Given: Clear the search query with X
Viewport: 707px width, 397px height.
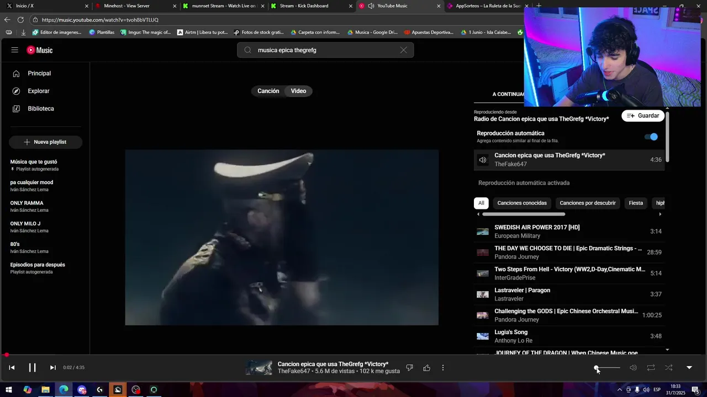Looking at the screenshot, I should click(404, 50).
